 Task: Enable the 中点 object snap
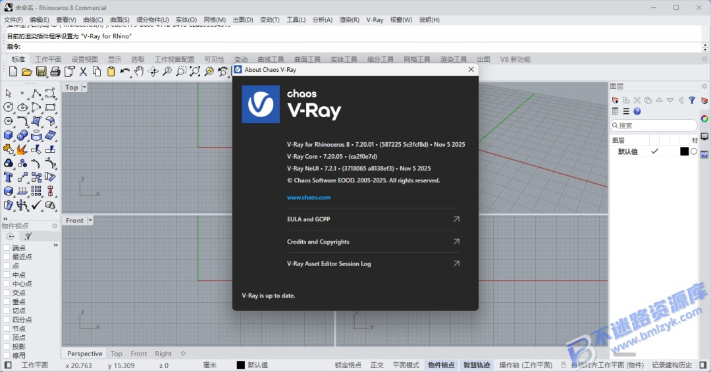(7, 275)
